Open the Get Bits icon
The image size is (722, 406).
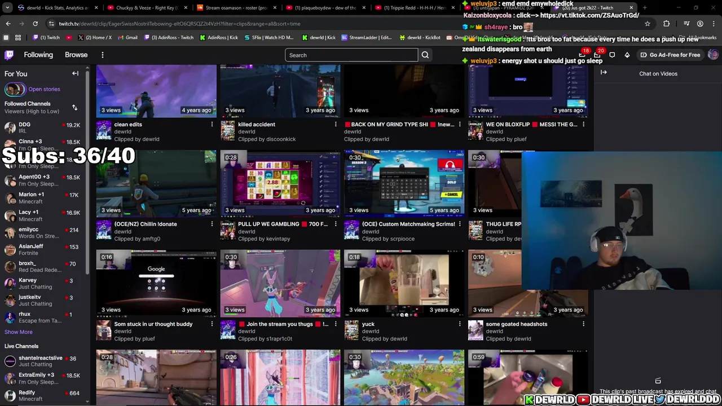tap(627, 55)
